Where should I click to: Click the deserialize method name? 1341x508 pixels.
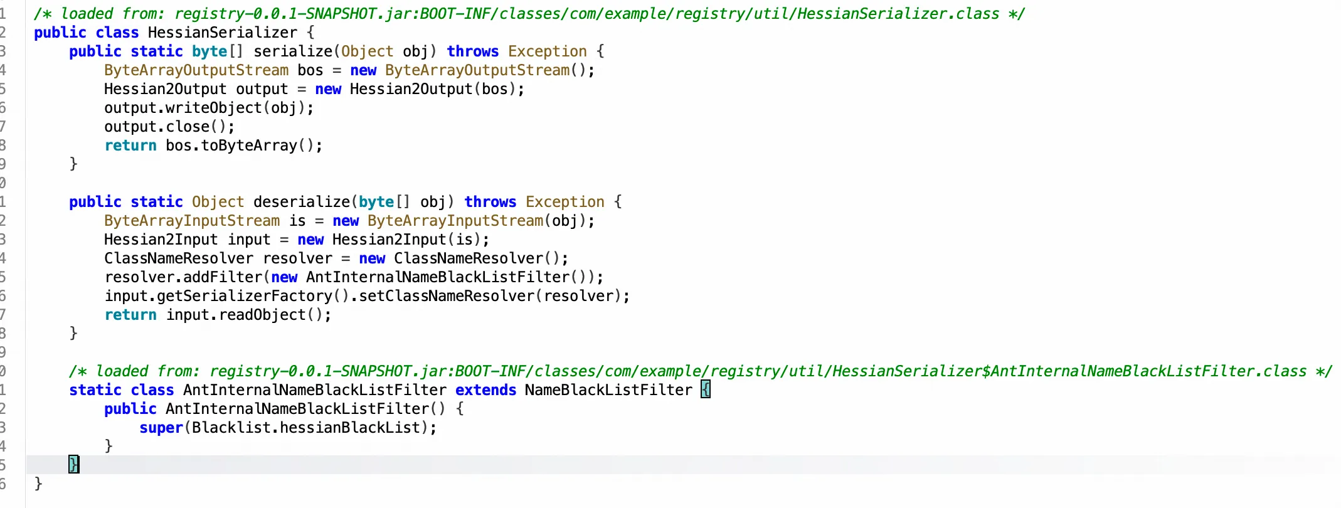pos(301,202)
